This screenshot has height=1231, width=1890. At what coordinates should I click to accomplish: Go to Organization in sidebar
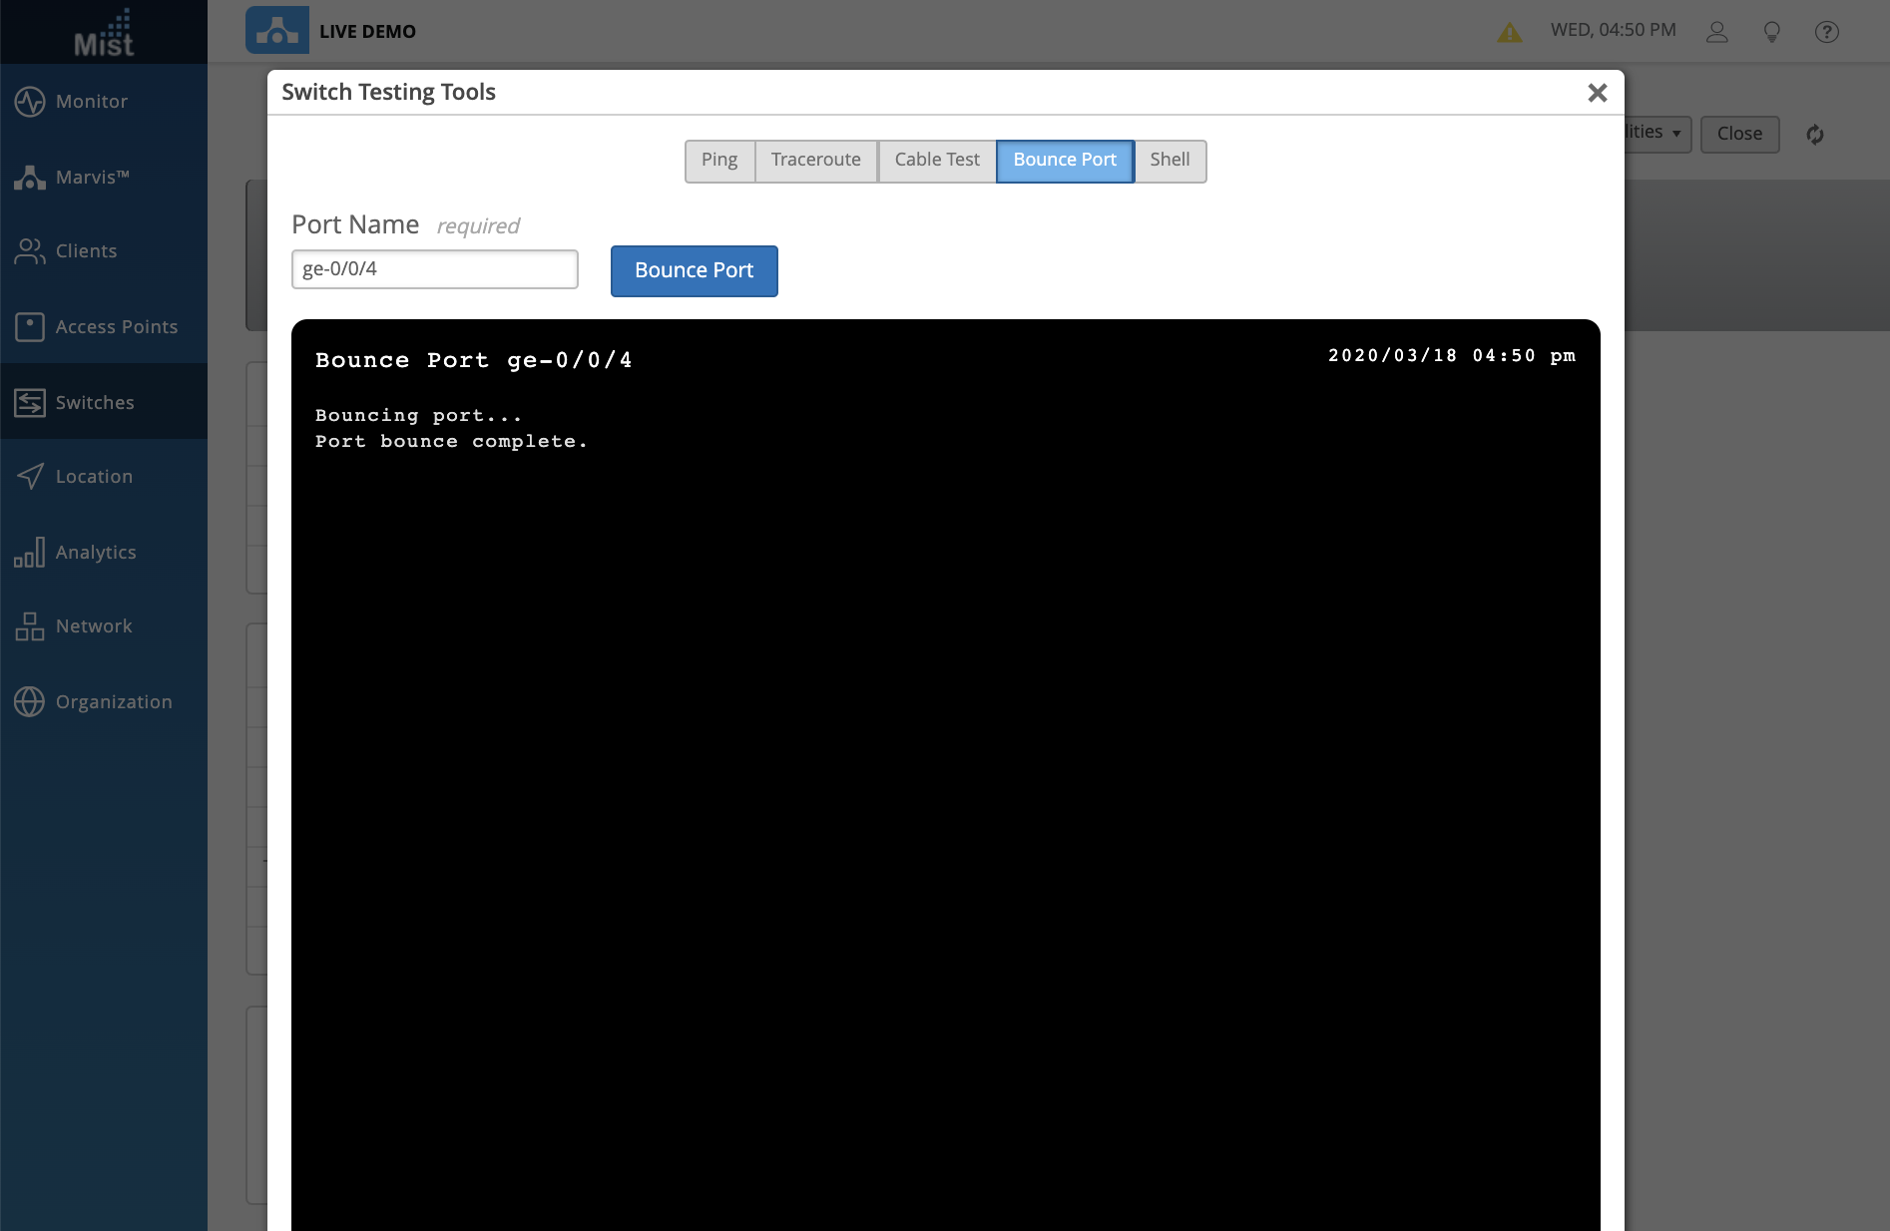[114, 702]
